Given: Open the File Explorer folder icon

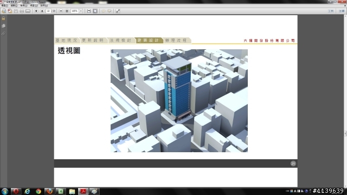Looking at the screenshot, I should (72, 191).
